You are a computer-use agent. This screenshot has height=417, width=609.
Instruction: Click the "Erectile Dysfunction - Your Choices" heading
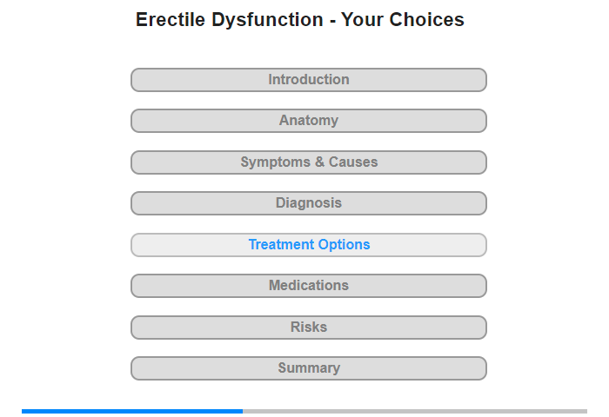(x=300, y=20)
